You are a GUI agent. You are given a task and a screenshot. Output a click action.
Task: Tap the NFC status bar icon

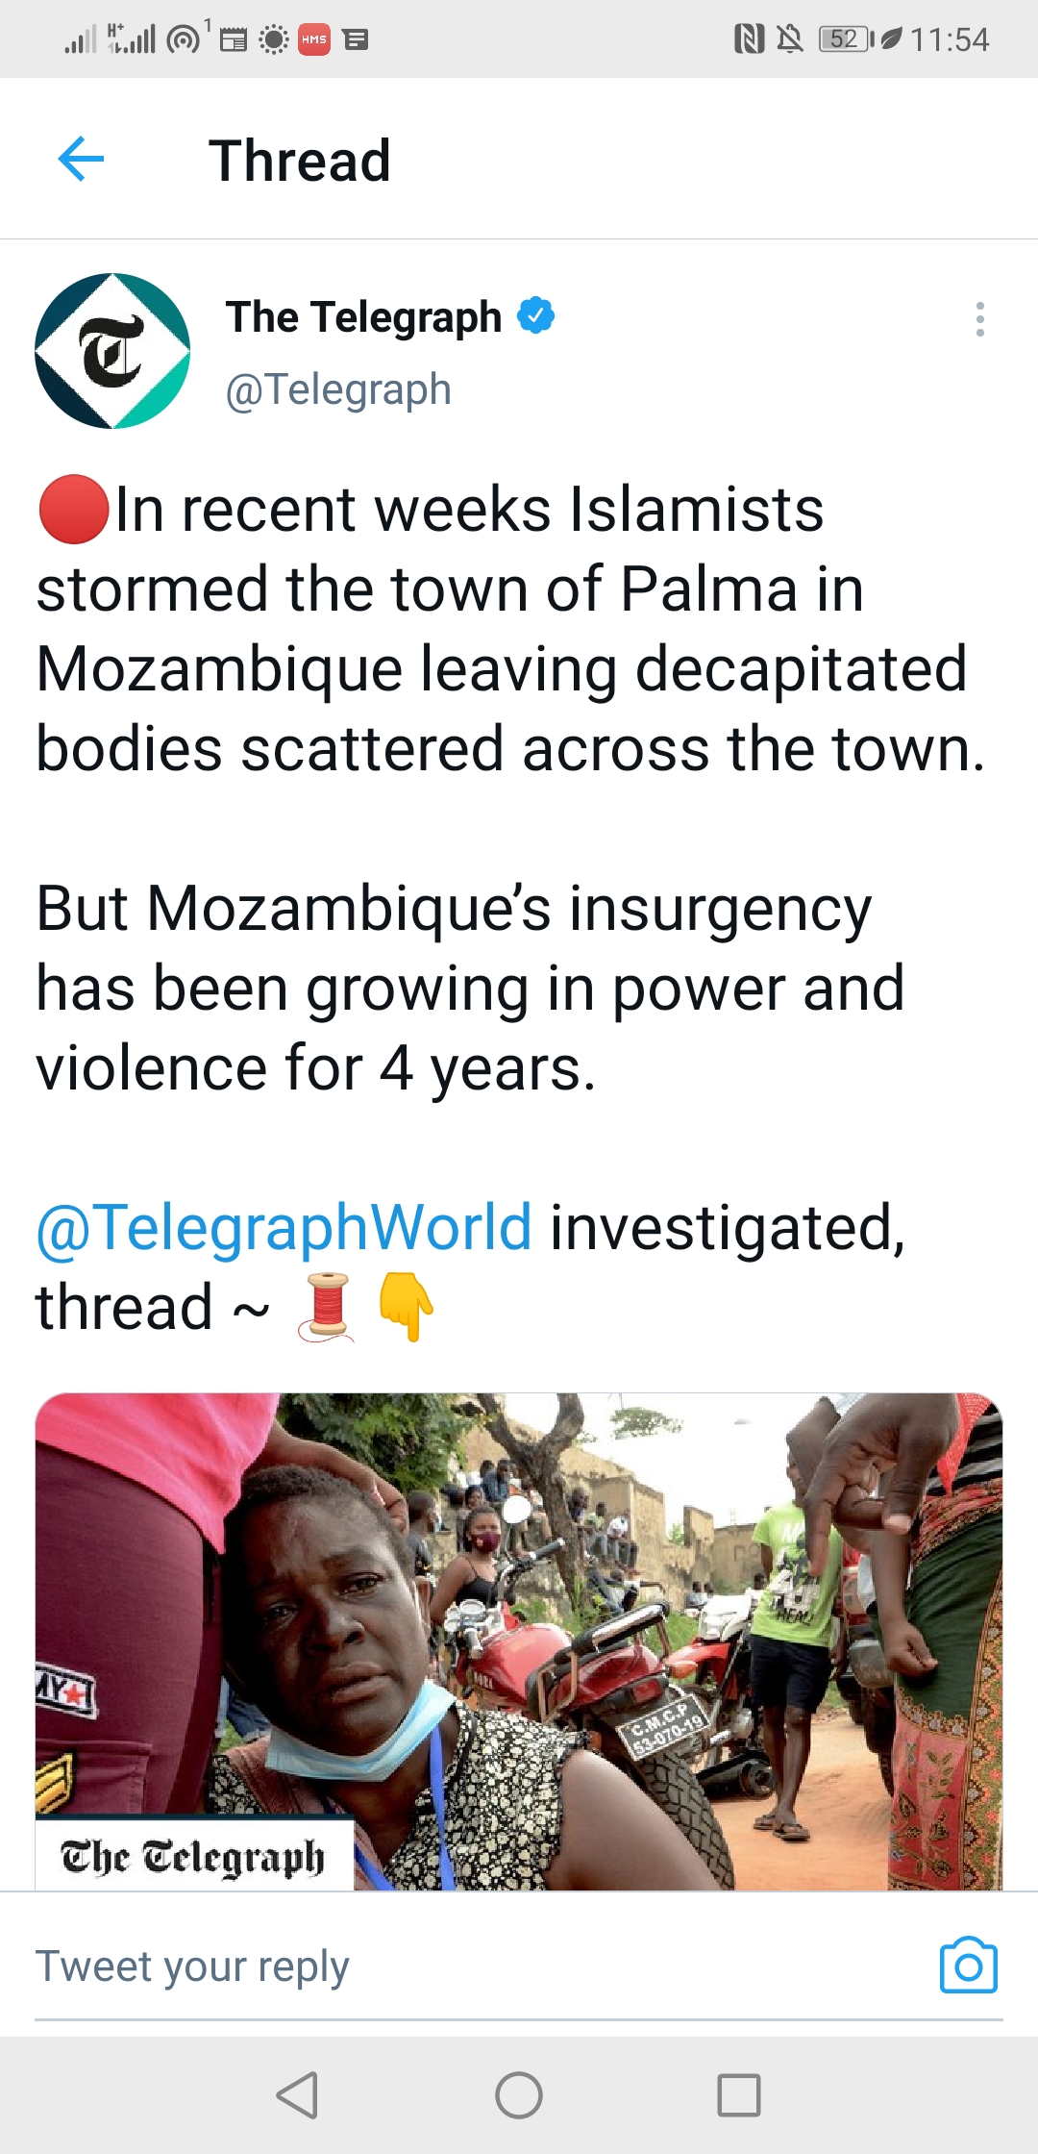click(749, 39)
